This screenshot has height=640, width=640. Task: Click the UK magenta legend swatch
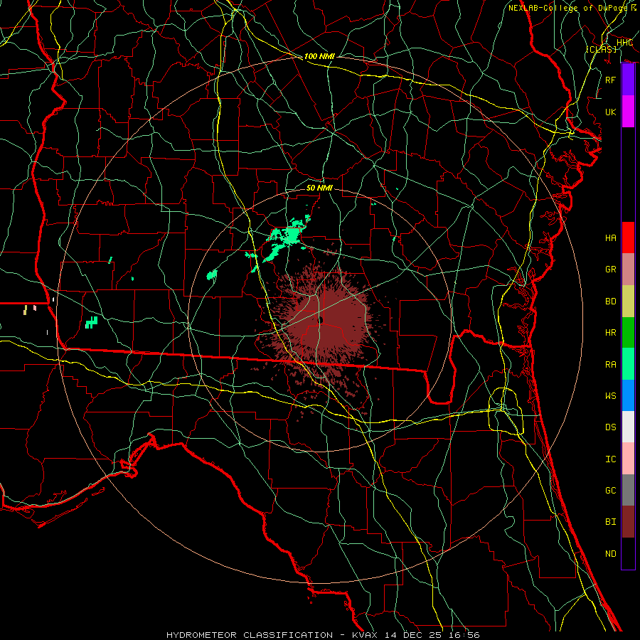click(x=628, y=112)
